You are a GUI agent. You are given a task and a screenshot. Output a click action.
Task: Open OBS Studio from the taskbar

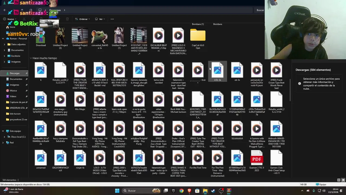(221, 191)
